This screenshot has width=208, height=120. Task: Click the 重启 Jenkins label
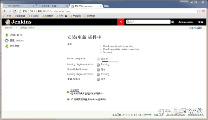(74, 79)
